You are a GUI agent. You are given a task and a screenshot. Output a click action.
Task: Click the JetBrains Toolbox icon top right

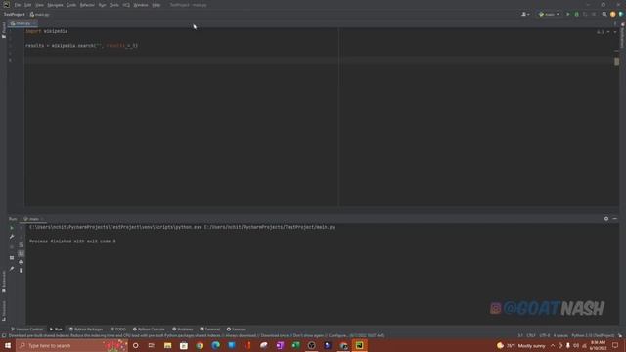pyautogui.click(x=621, y=15)
